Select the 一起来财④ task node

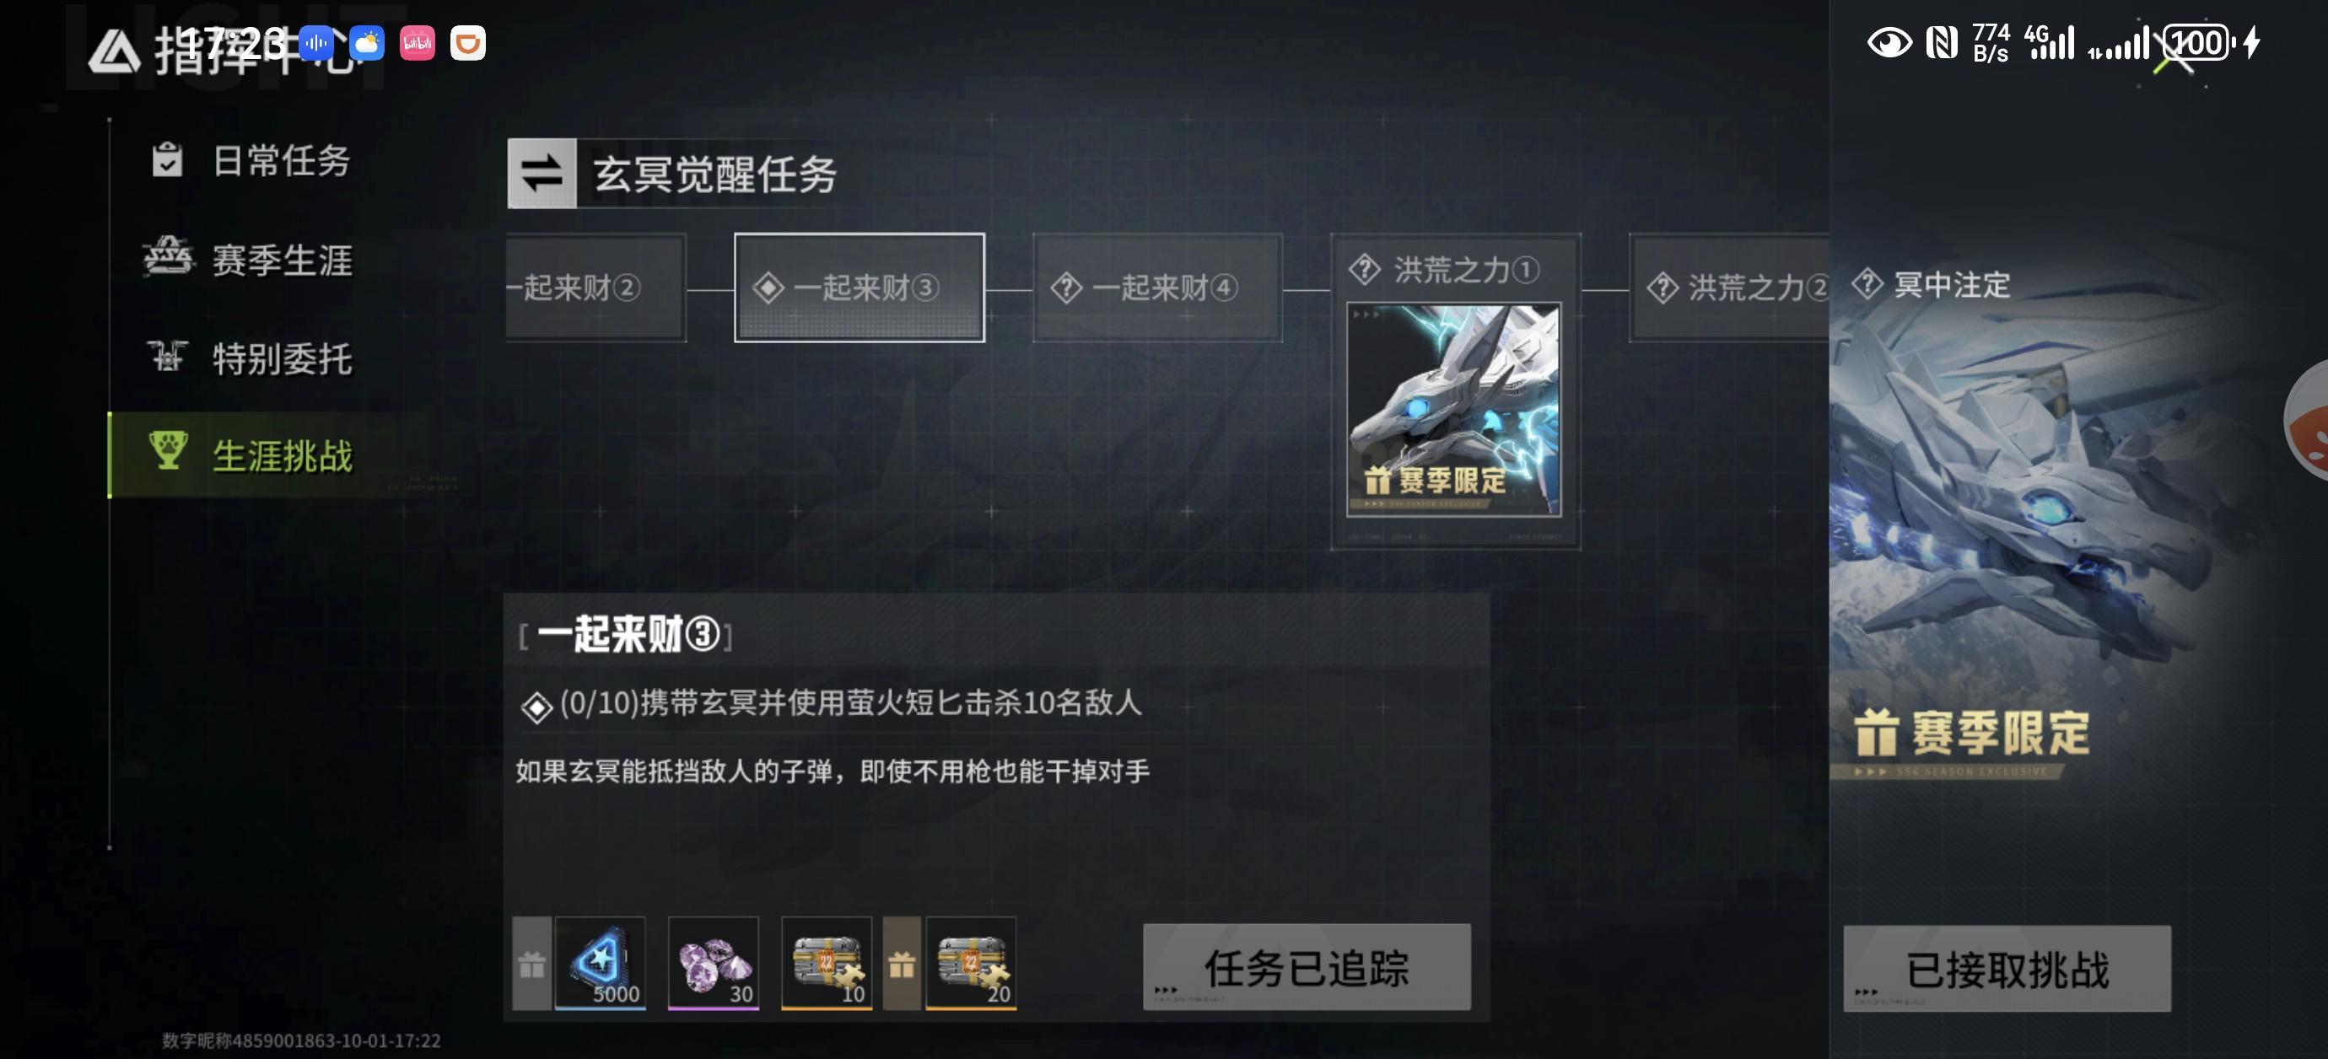point(1157,288)
